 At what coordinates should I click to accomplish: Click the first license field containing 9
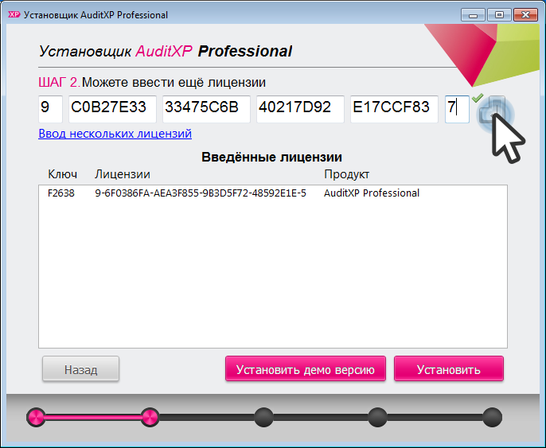click(x=50, y=109)
